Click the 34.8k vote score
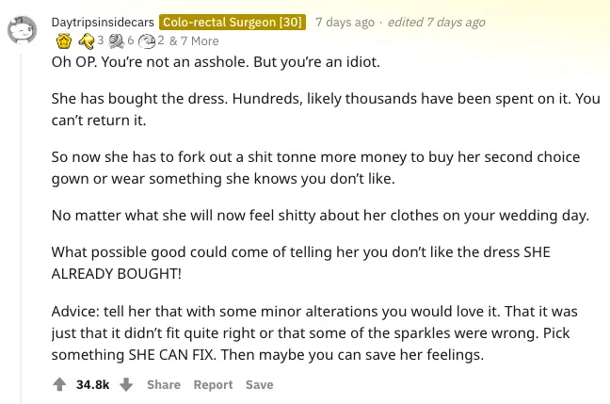Screen dimensions: 610x404 93,384
